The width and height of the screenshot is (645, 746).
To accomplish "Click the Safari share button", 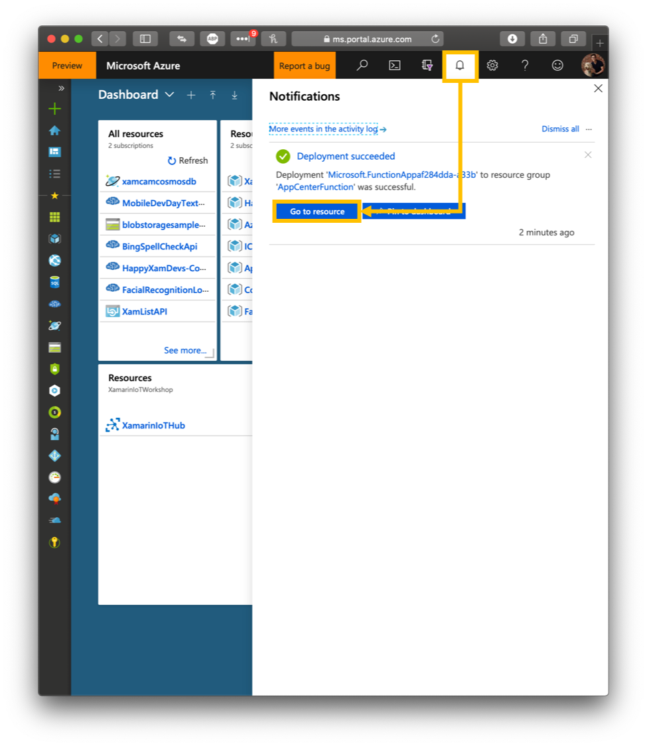I will coord(543,39).
